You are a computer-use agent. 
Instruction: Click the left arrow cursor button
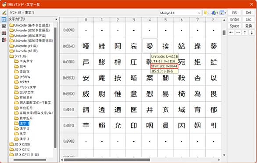pos(231,32)
